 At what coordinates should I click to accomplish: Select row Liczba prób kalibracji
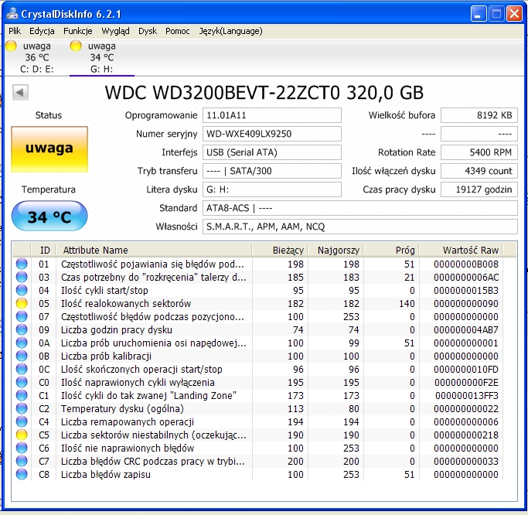tap(257, 356)
